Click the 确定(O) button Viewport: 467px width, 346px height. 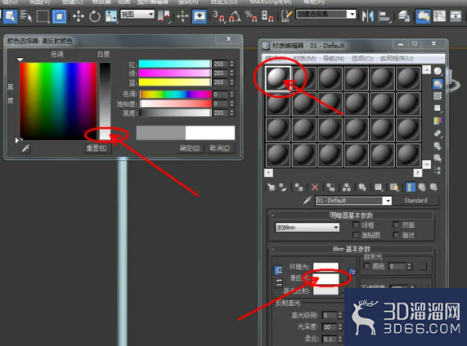(190, 148)
